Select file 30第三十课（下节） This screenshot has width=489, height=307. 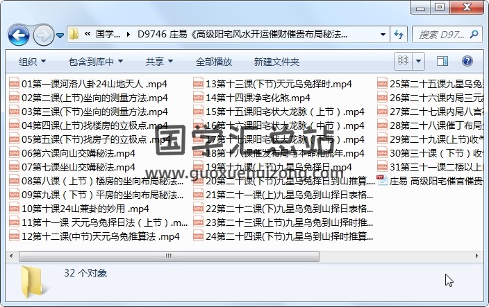(x=430, y=153)
